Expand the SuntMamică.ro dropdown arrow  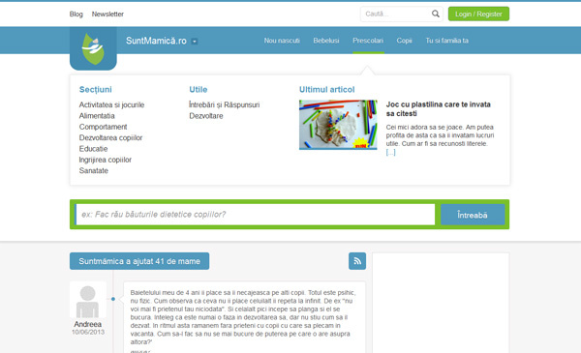pos(195,42)
